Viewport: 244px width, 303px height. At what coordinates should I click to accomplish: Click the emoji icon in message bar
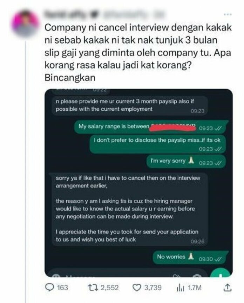(55, 276)
